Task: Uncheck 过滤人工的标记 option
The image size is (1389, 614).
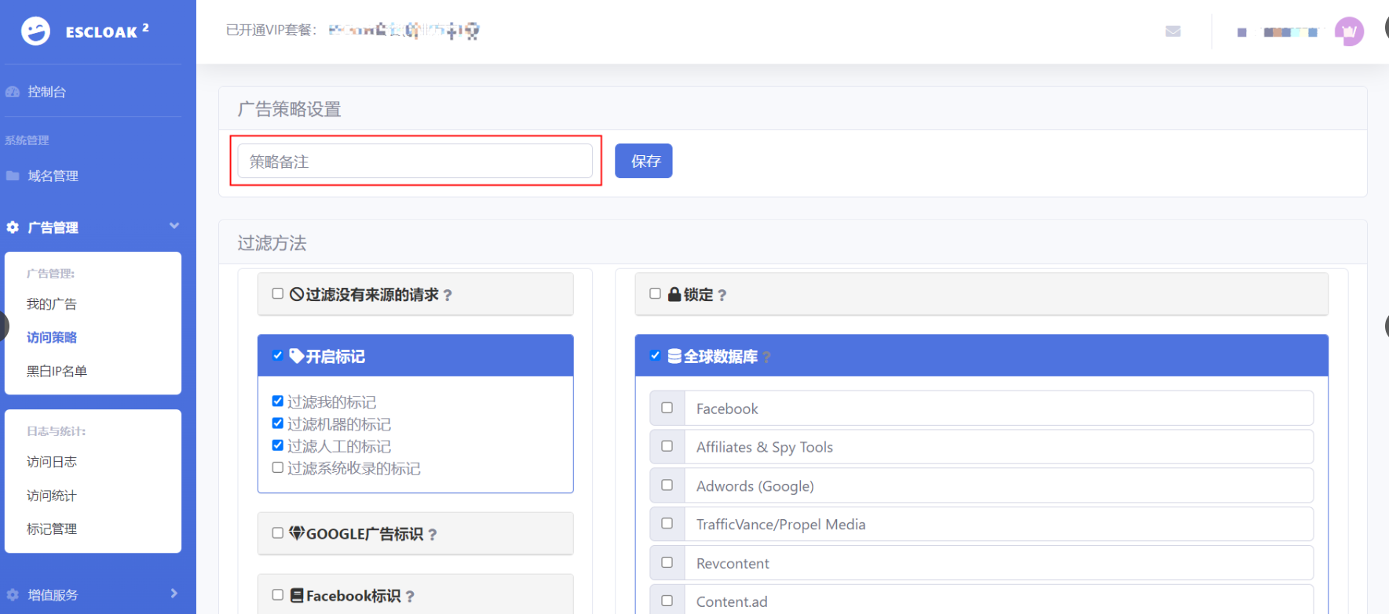Action: (x=277, y=445)
